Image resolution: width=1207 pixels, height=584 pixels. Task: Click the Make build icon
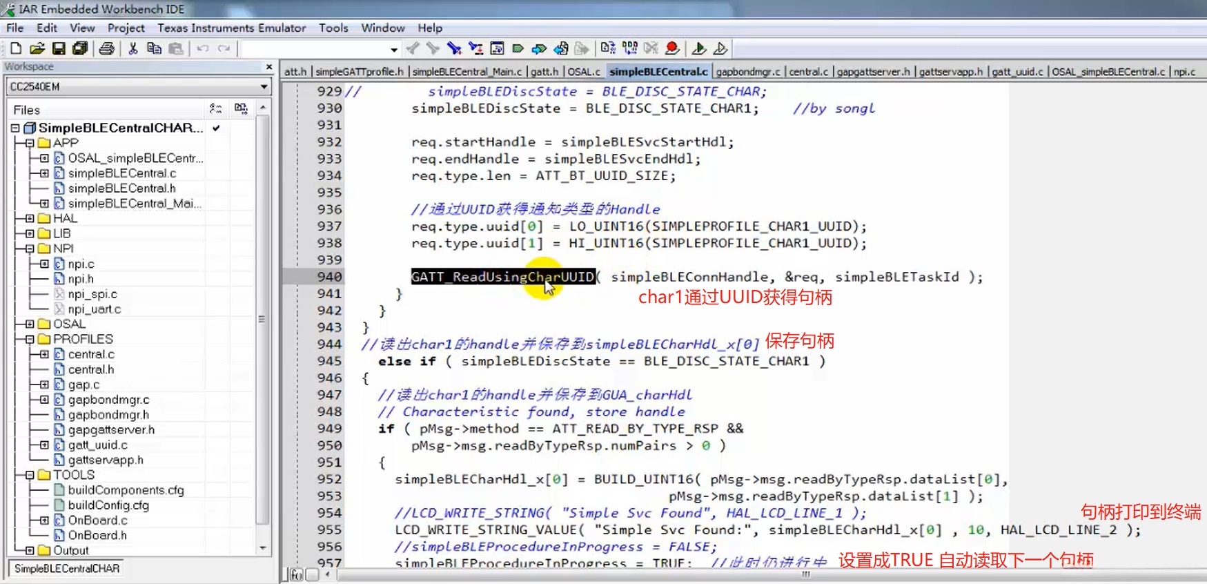tap(629, 48)
